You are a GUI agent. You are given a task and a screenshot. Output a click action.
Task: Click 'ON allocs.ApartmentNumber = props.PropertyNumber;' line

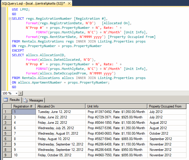tap(61, 83)
